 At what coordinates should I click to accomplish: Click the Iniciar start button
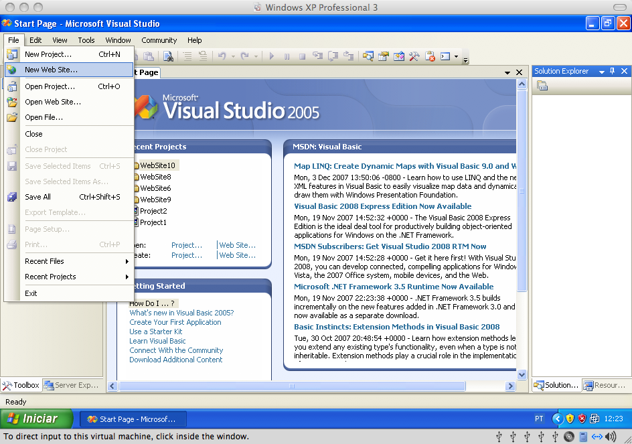click(37, 419)
